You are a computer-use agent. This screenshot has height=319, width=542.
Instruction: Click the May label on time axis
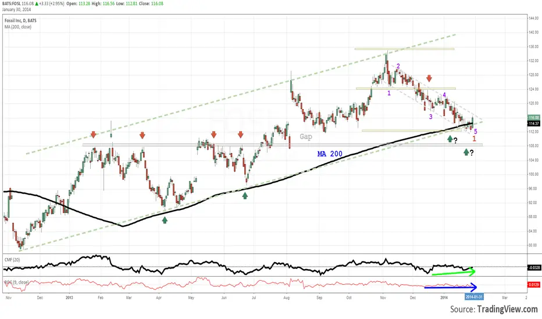pyautogui.click(x=191, y=298)
